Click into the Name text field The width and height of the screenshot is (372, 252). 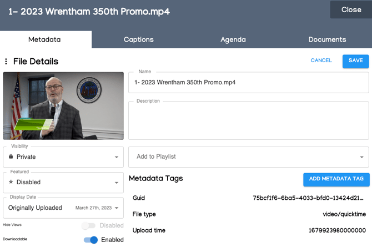pyautogui.click(x=248, y=83)
